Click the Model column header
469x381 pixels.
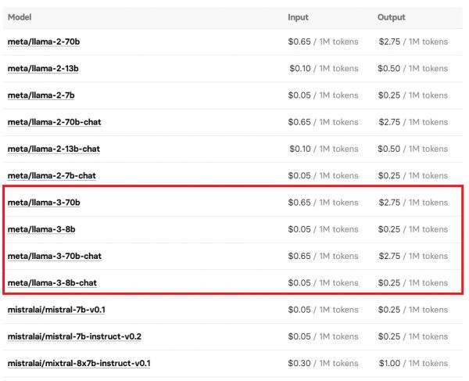coord(20,17)
